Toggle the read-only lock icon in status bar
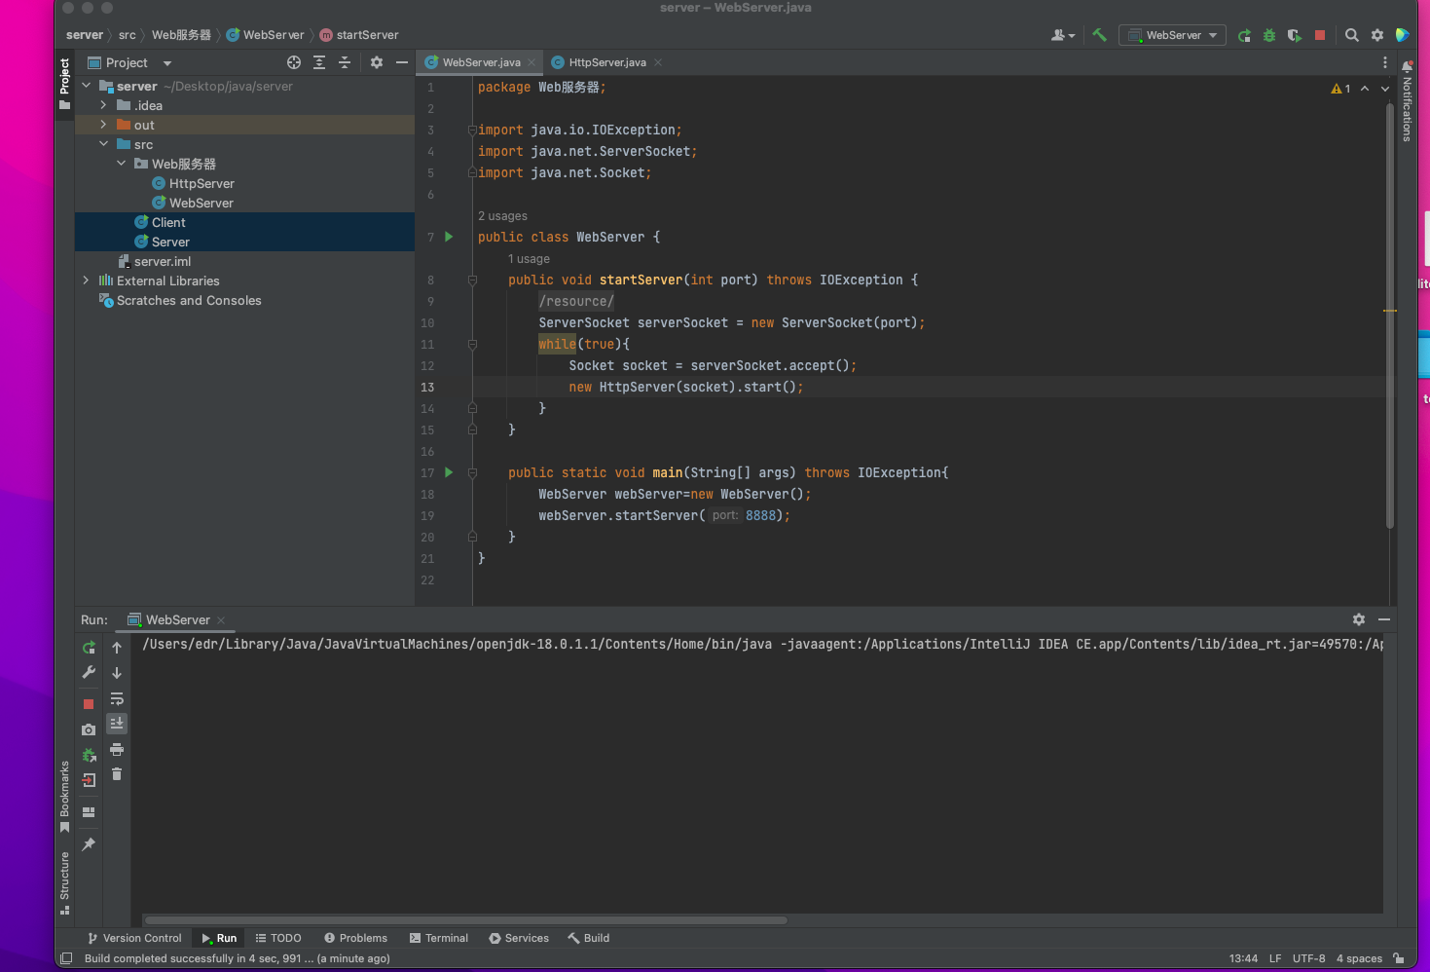Image resolution: width=1430 pixels, height=972 pixels. tap(1398, 958)
